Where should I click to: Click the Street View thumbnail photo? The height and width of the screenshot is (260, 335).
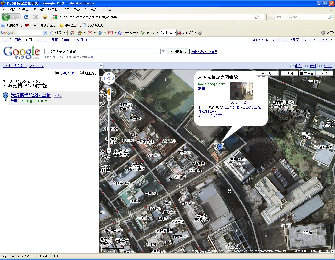[x=241, y=91]
